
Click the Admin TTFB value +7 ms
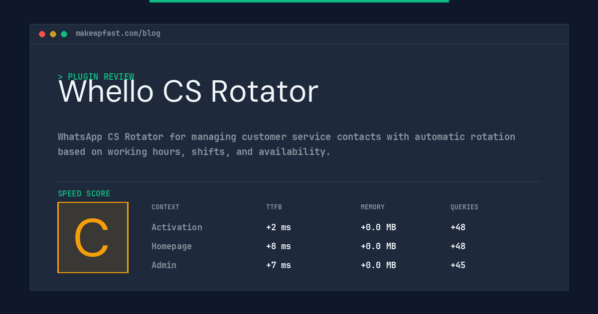pos(279,265)
